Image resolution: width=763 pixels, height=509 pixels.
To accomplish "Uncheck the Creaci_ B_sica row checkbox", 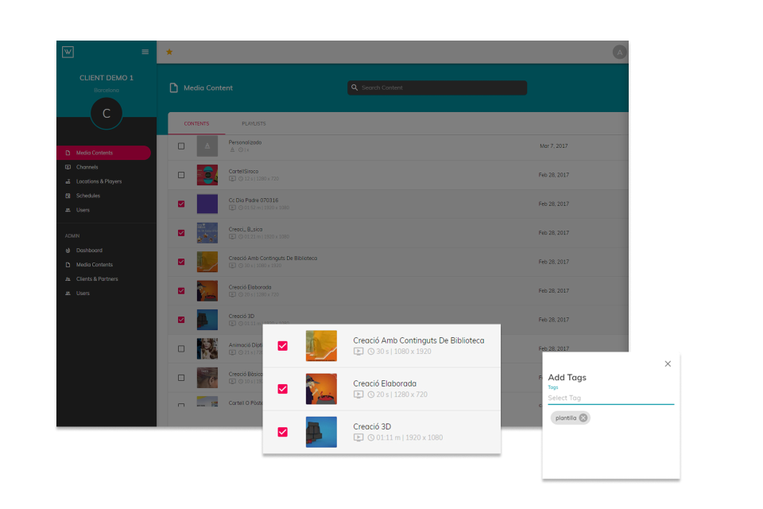I will pos(181,233).
